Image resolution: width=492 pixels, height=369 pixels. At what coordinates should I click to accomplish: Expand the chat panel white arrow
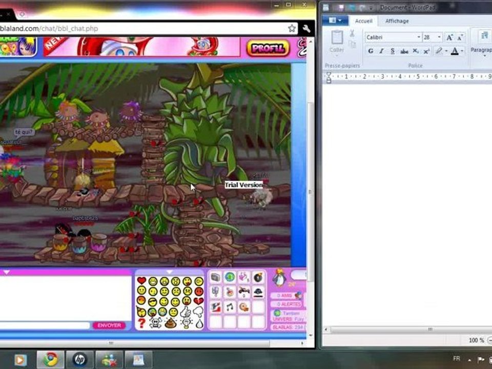[x=7, y=272]
